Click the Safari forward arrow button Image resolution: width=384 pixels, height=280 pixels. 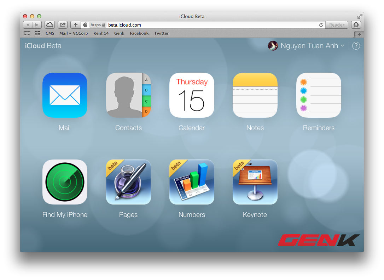tap(37, 25)
